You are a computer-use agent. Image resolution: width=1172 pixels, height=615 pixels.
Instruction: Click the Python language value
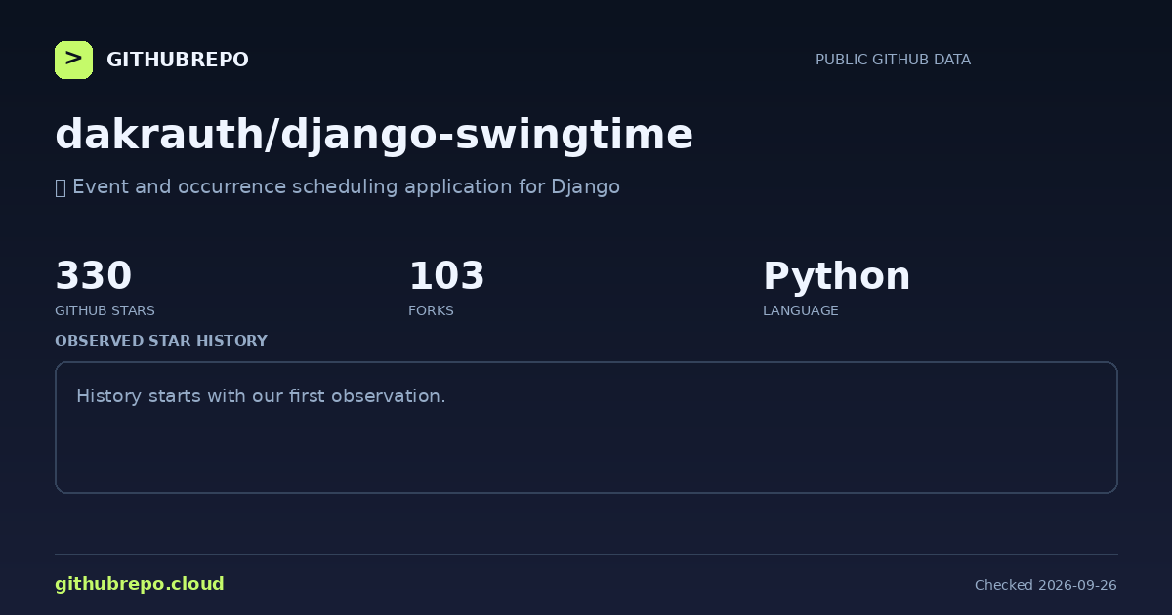[836, 276]
